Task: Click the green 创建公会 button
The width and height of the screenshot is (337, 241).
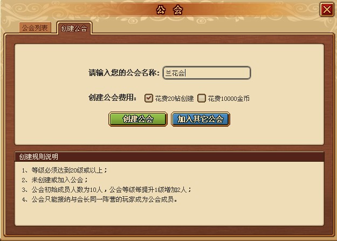Action: (x=138, y=119)
